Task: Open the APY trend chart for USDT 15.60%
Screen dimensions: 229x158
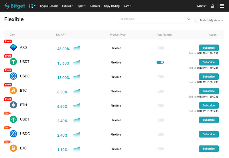Action: [x=76, y=63]
